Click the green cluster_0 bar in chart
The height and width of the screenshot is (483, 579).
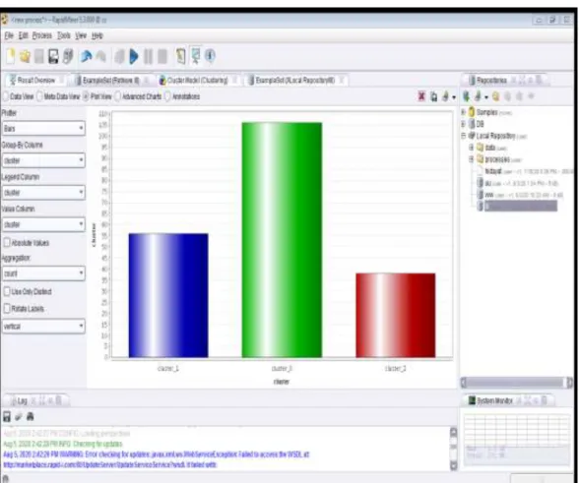click(x=282, y=240)
